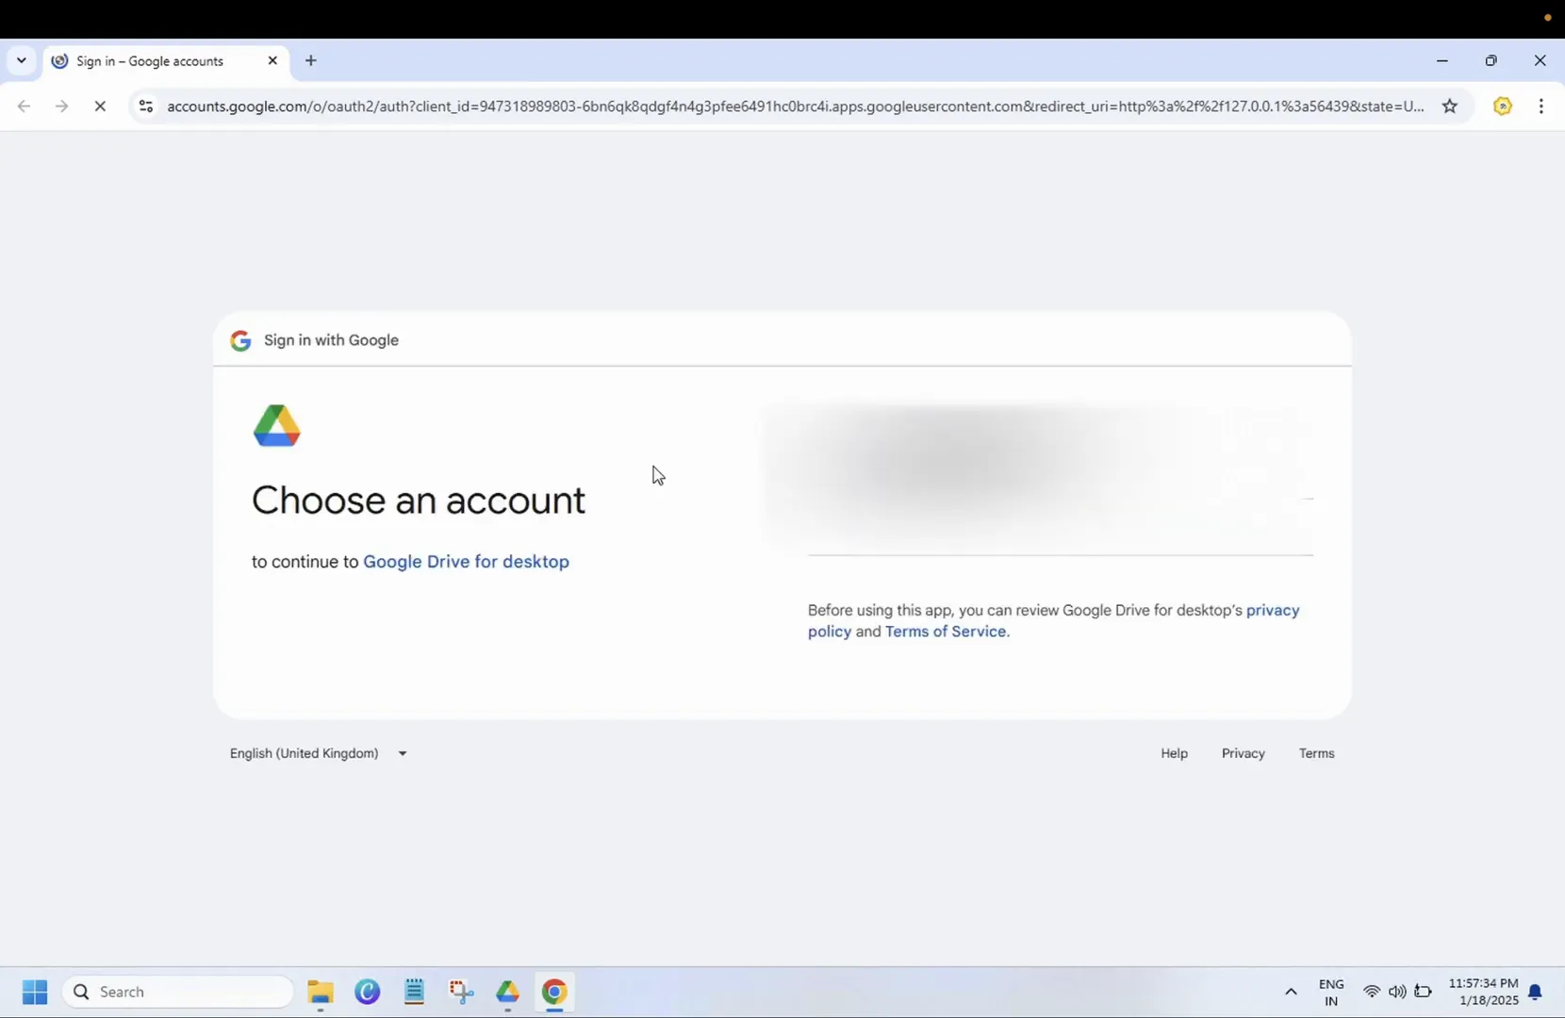Open the clock and date display

(1483, 992)
